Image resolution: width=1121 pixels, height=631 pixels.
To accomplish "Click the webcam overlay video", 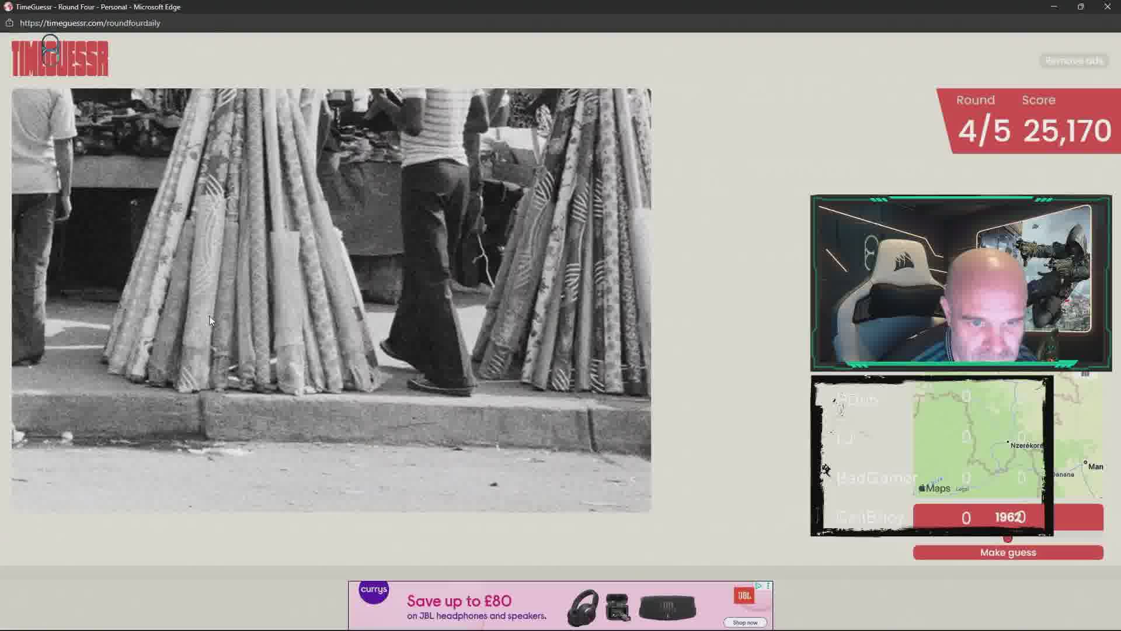I will click(961, 283).
